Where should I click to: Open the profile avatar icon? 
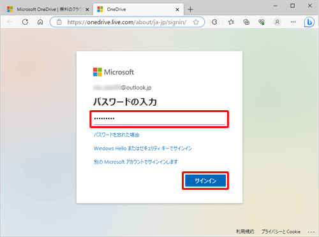tap(277, 22)
